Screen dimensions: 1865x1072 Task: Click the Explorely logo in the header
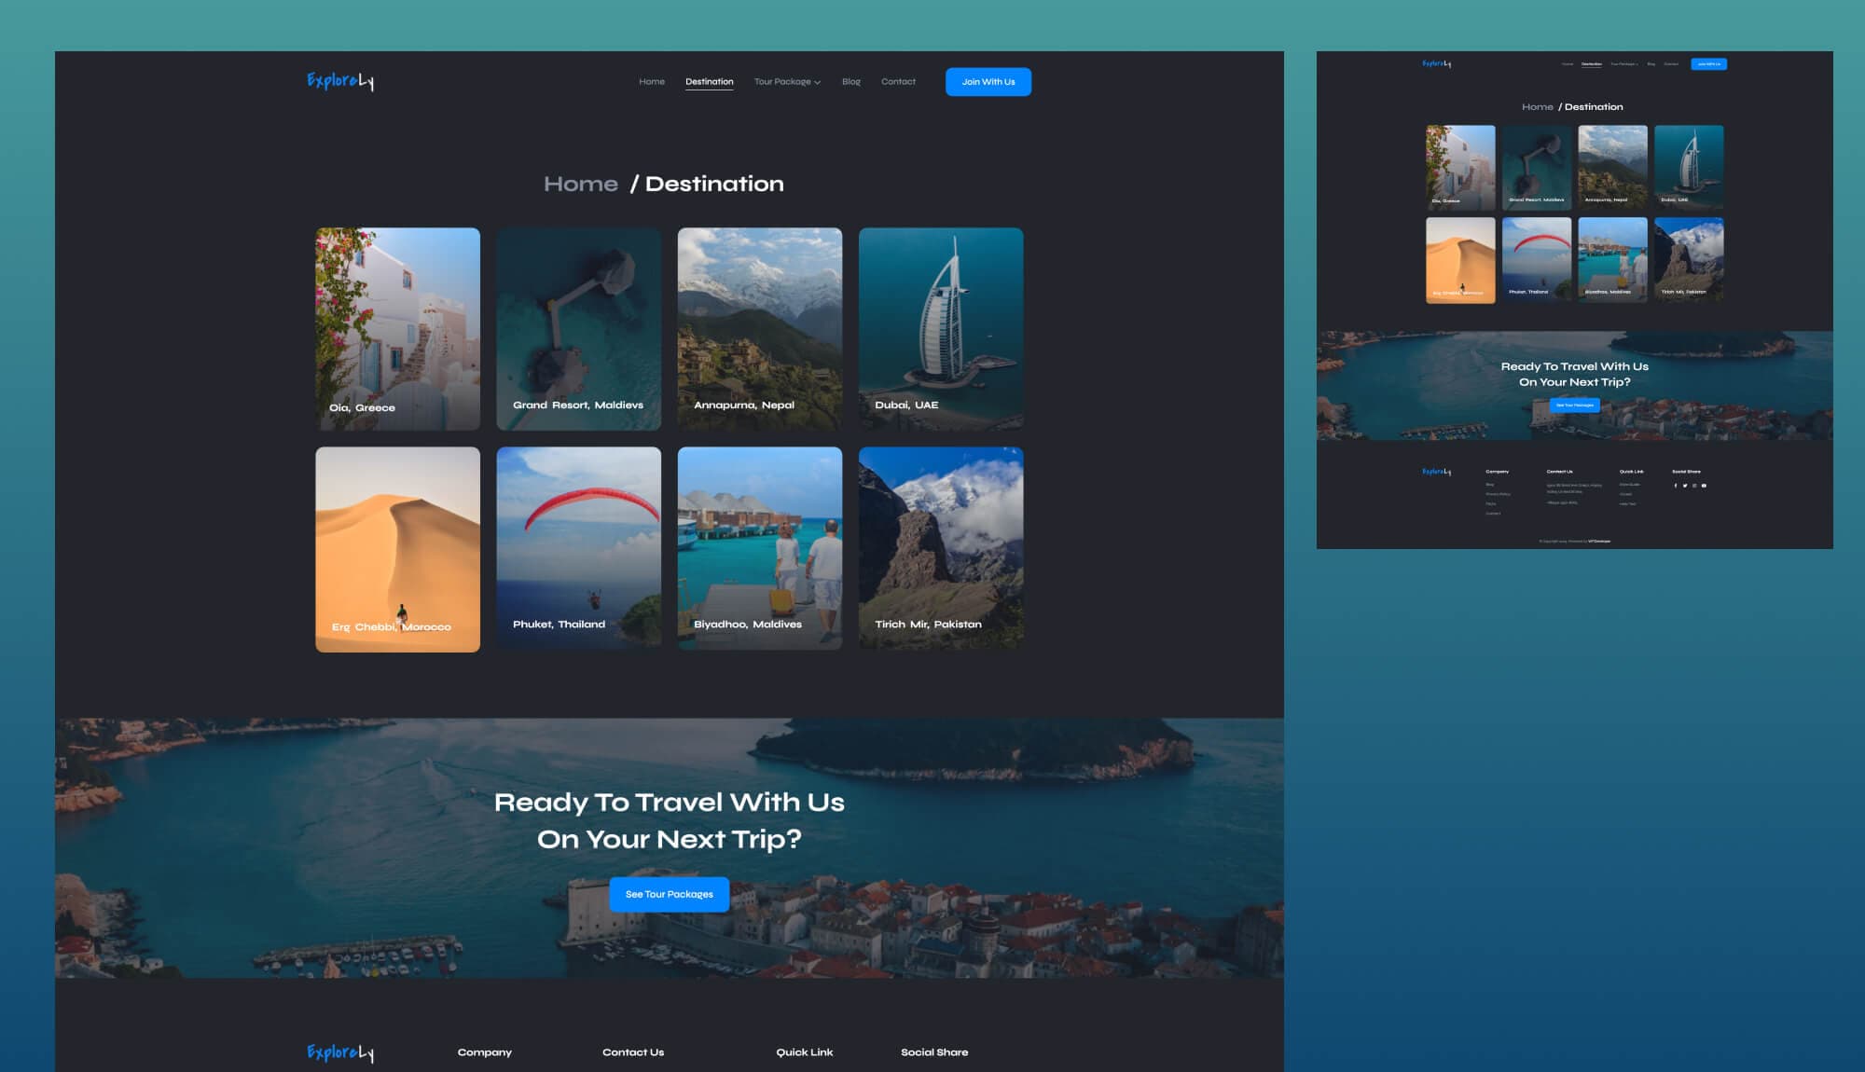339,81
